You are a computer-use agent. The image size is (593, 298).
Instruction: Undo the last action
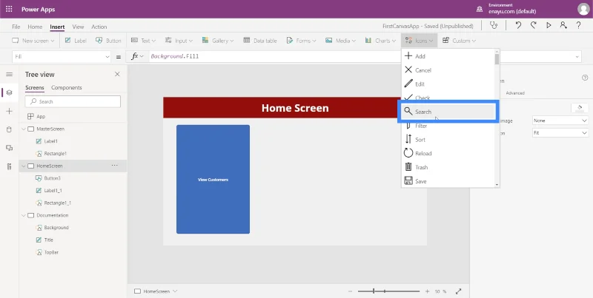(x=518, y=25)
